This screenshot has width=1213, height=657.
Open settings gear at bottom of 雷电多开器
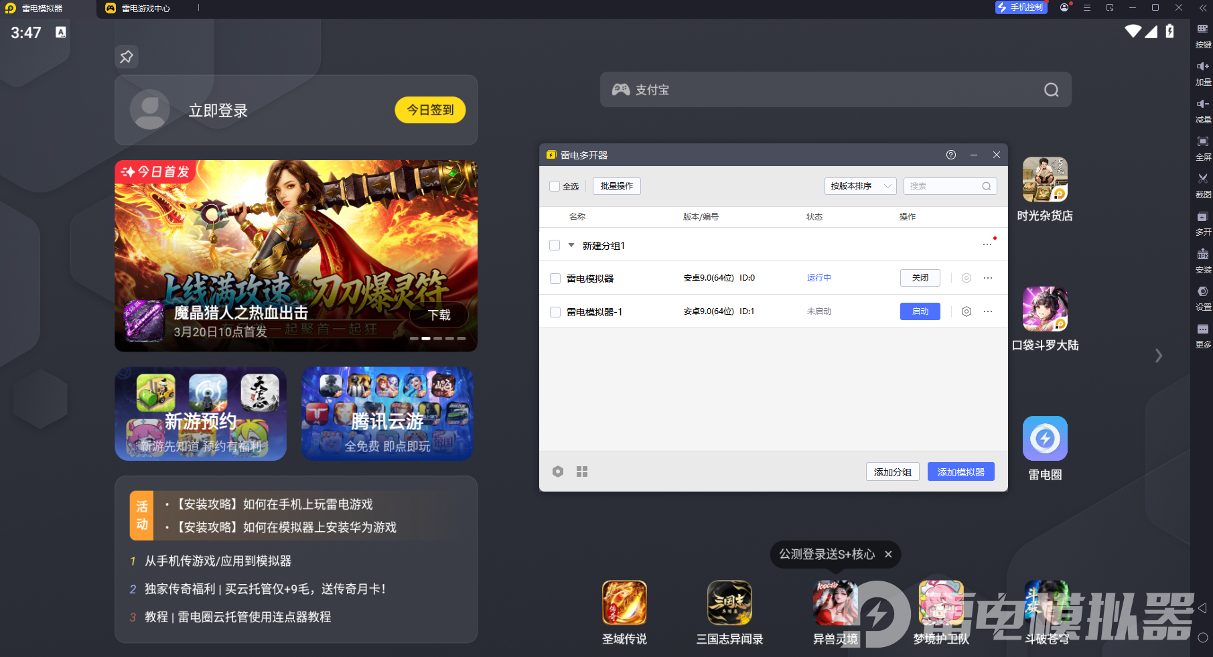click(558, 471)
